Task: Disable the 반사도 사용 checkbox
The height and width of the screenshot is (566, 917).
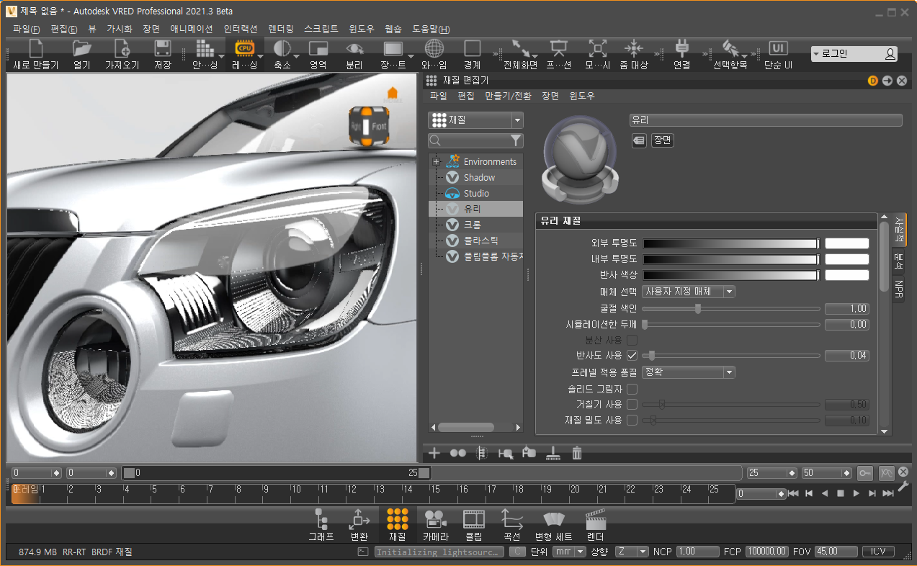Action: 632,355
